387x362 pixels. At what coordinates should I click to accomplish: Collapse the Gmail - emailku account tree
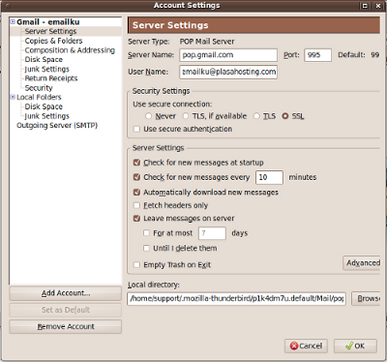coord(13,22)
